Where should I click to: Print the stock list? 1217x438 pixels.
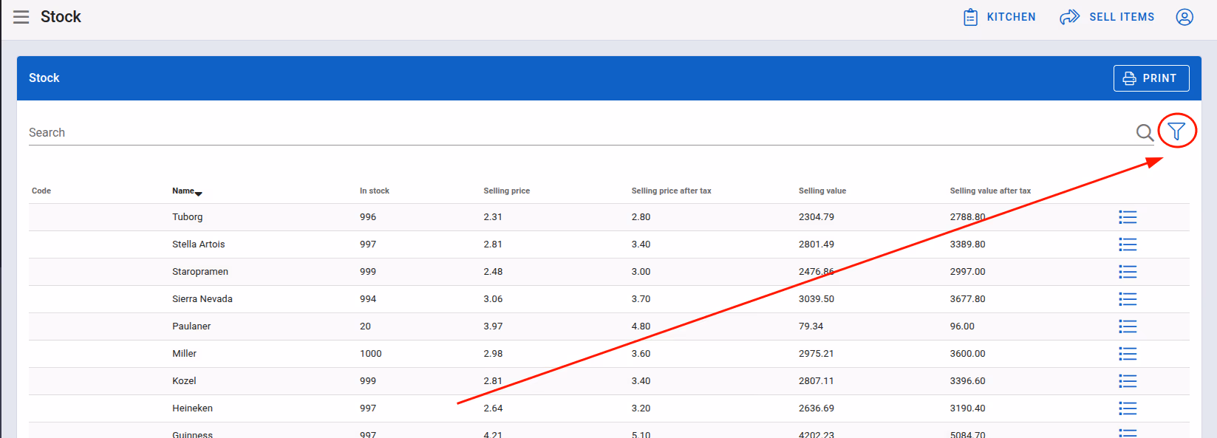coord(1151,78)
